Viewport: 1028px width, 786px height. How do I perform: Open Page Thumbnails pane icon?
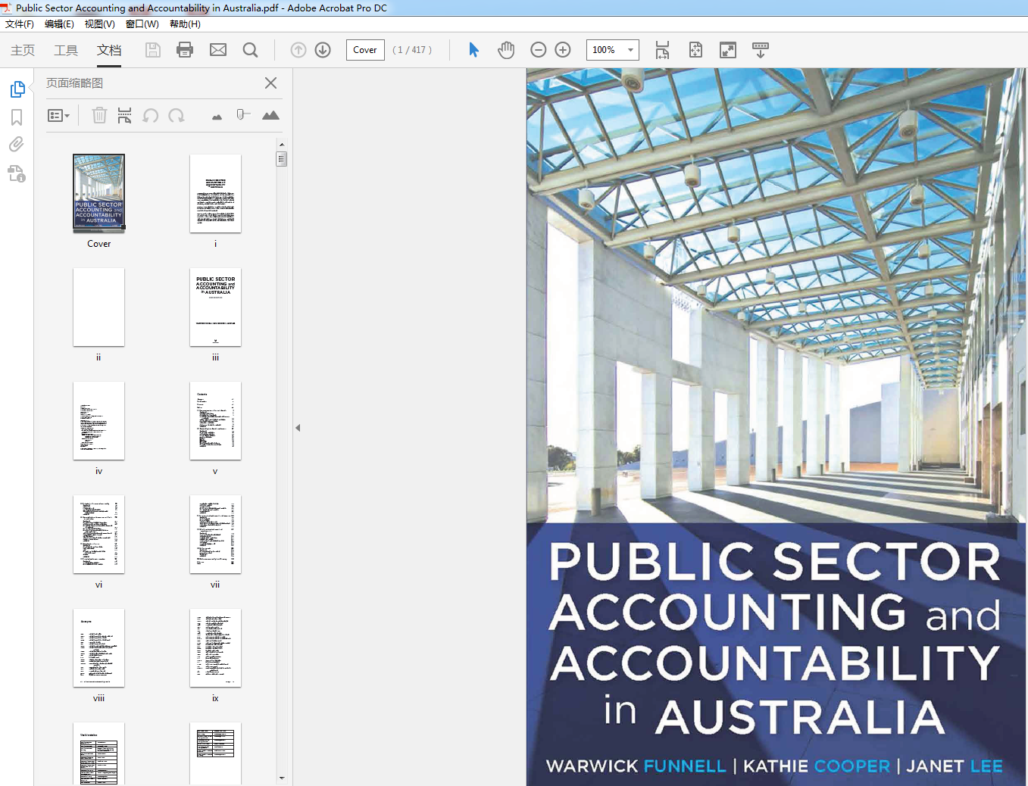coord(17,89)
